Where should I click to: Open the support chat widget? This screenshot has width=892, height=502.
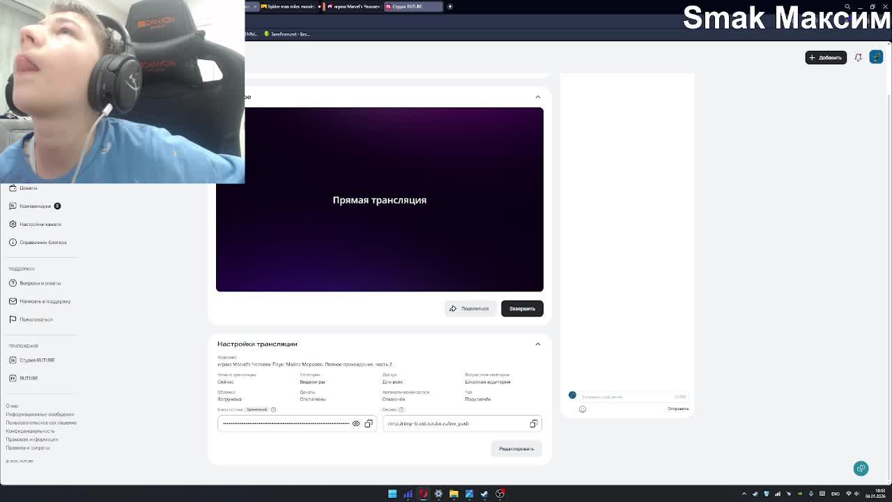click(x=861, y=469)
